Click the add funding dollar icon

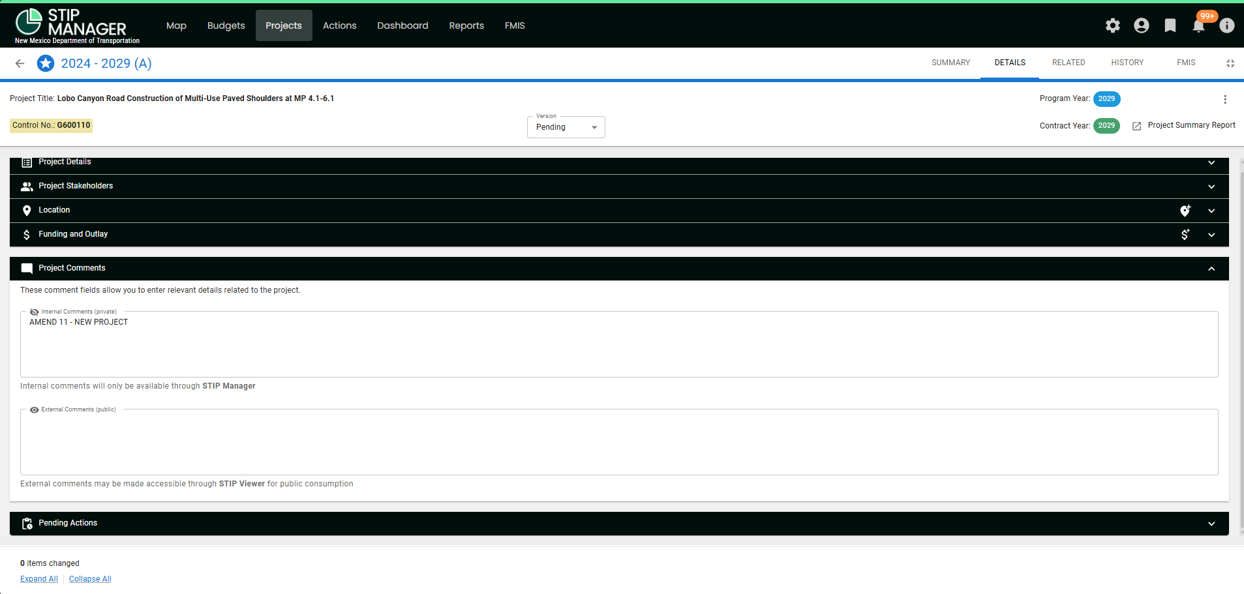[1185, 235]
